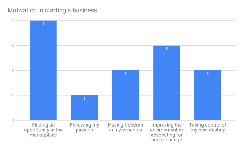Click data label "2" in the schedule freedom bar

pyautogui.click(x=125, y=73)
